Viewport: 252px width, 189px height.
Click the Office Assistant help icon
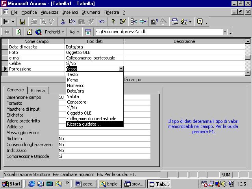(x=200, y=22)
